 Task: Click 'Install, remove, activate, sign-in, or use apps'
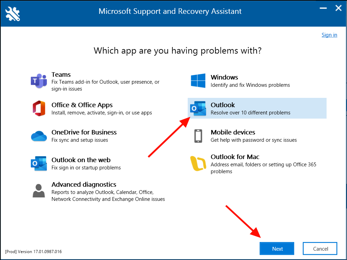click(102, 113)
